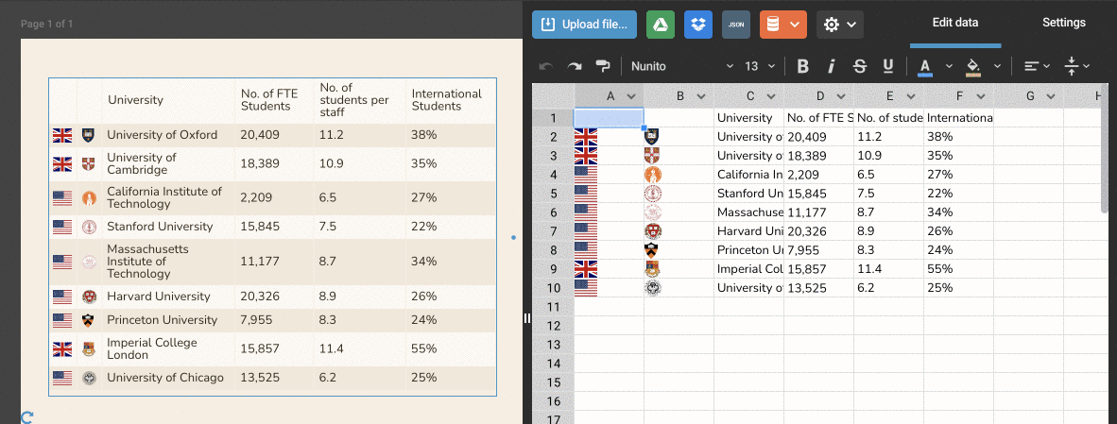Click the US flag beside University of Chicago
This screenshot has height=424, width=1117.
pyautogui.click(x=62, y=378)
